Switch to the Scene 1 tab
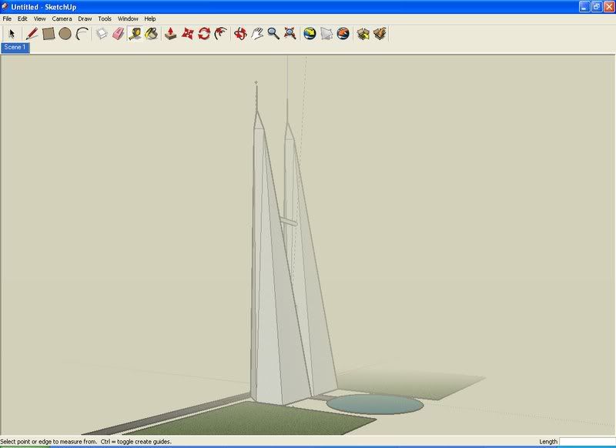The image size is (616, 448). click(x=15, y=48)
